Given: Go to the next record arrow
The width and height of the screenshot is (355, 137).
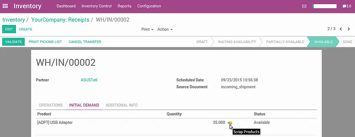Looking at the screenshot, I should [349, 29].
